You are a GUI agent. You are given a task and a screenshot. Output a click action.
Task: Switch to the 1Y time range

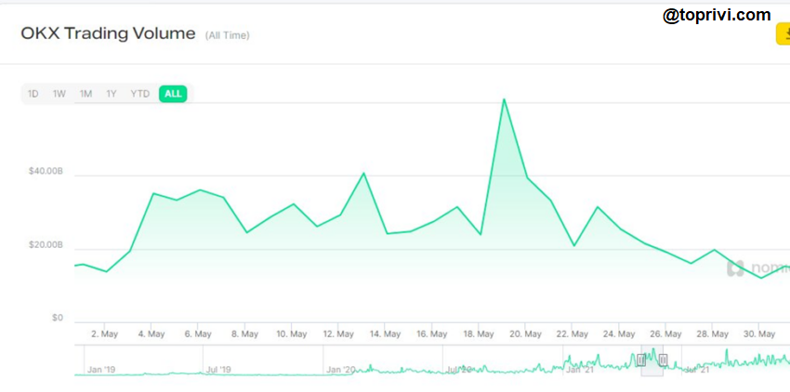112,94
